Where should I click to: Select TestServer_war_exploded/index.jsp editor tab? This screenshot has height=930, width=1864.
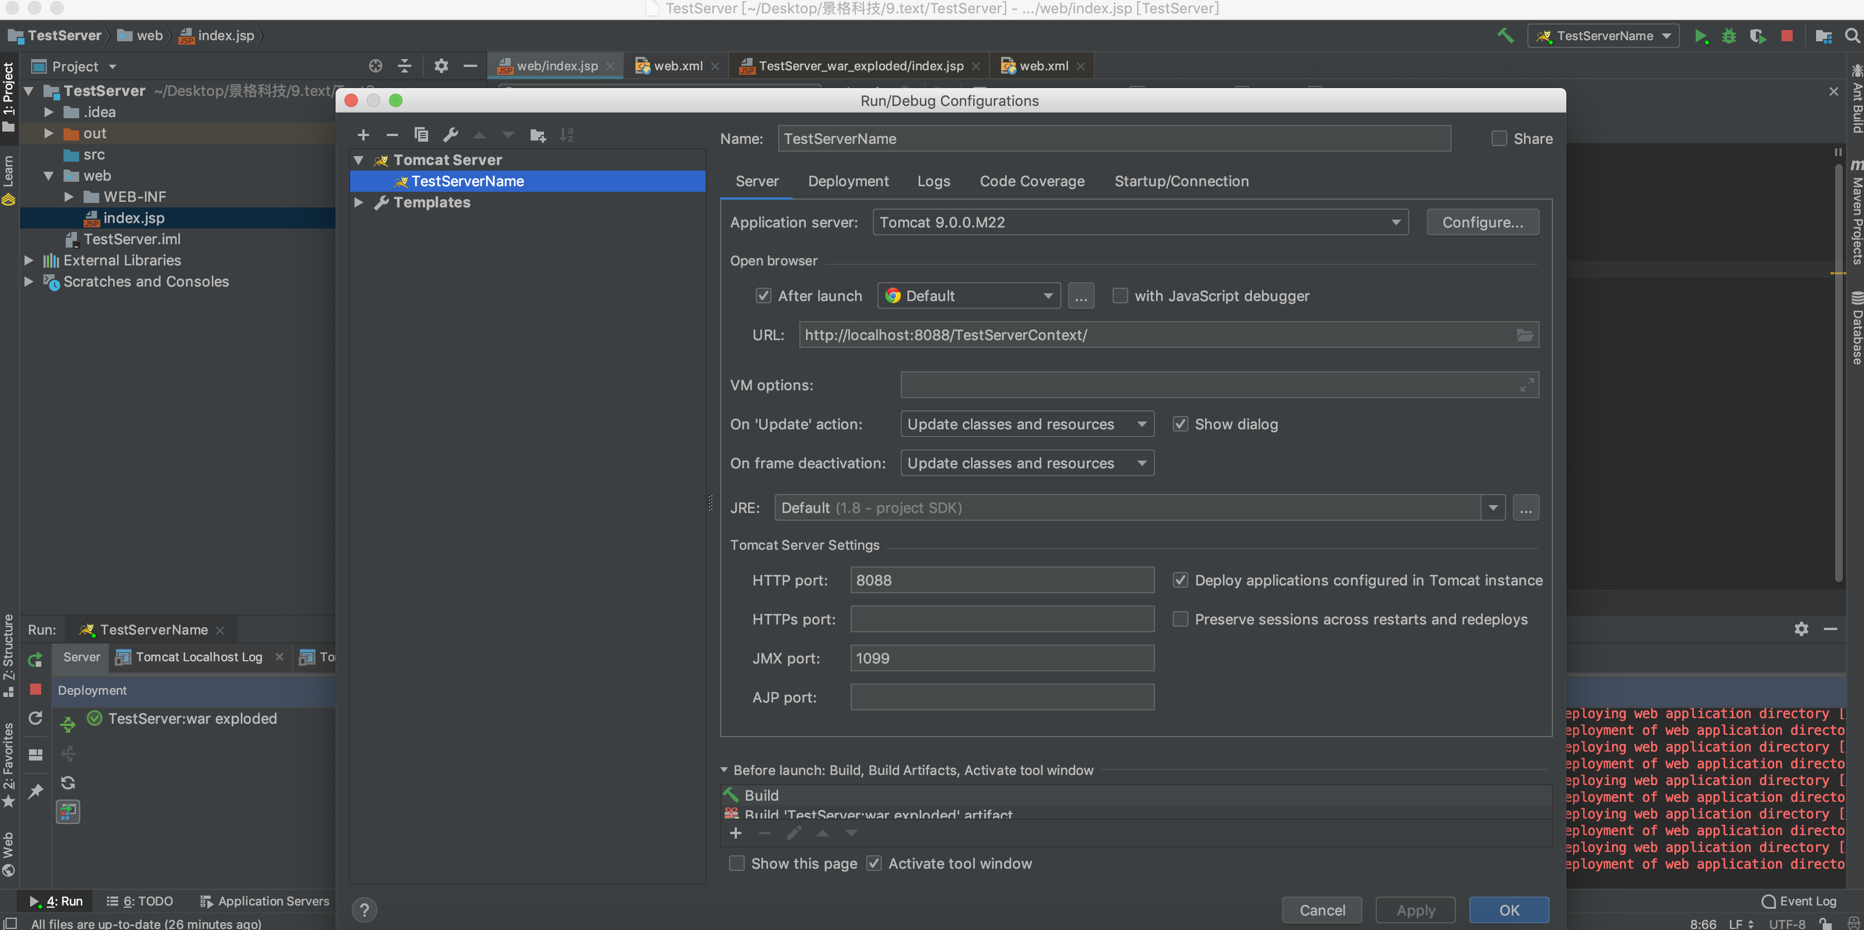(x=860, y=66)
